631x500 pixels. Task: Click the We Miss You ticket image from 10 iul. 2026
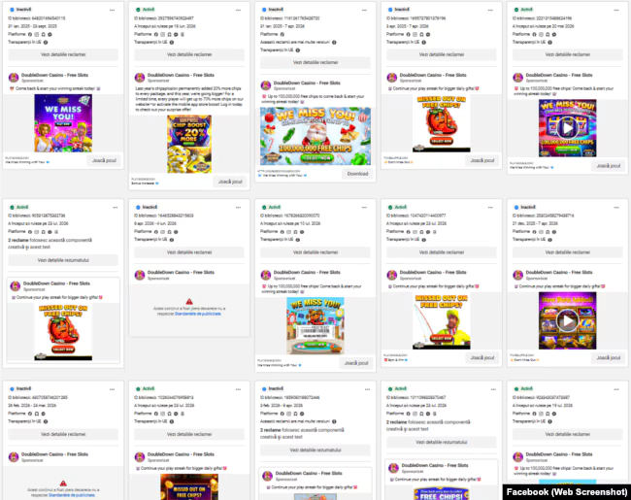(315, 325)
